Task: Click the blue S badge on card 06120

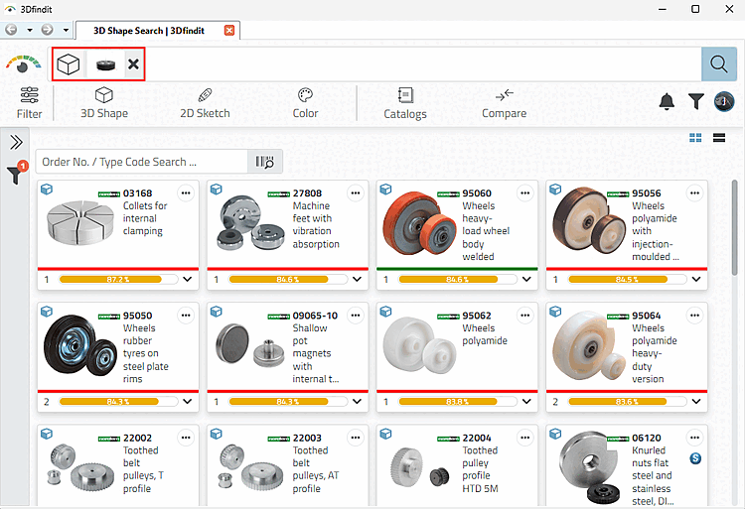Action: [695, 458]
